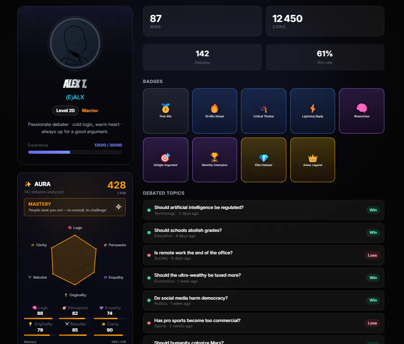Open the 12 450 Coins stat card
404x344 pixels.
pos(325,21)
